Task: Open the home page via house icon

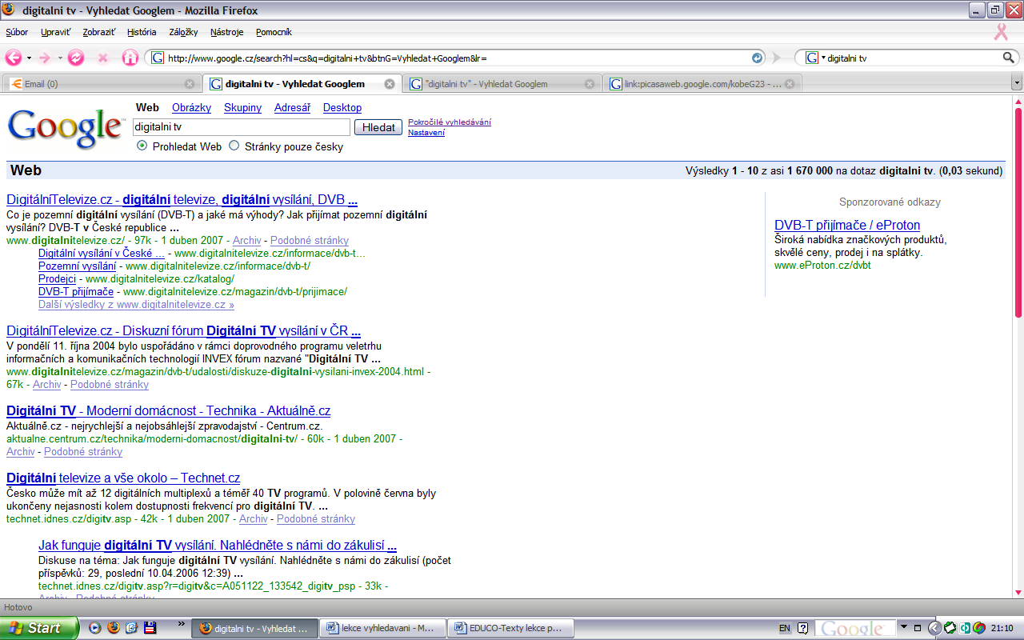Action: click(x=130, y=58)
